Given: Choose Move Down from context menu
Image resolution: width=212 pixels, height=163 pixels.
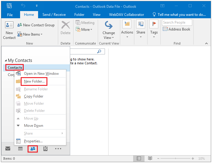Looking at the screenshot, I should [40, 126].
